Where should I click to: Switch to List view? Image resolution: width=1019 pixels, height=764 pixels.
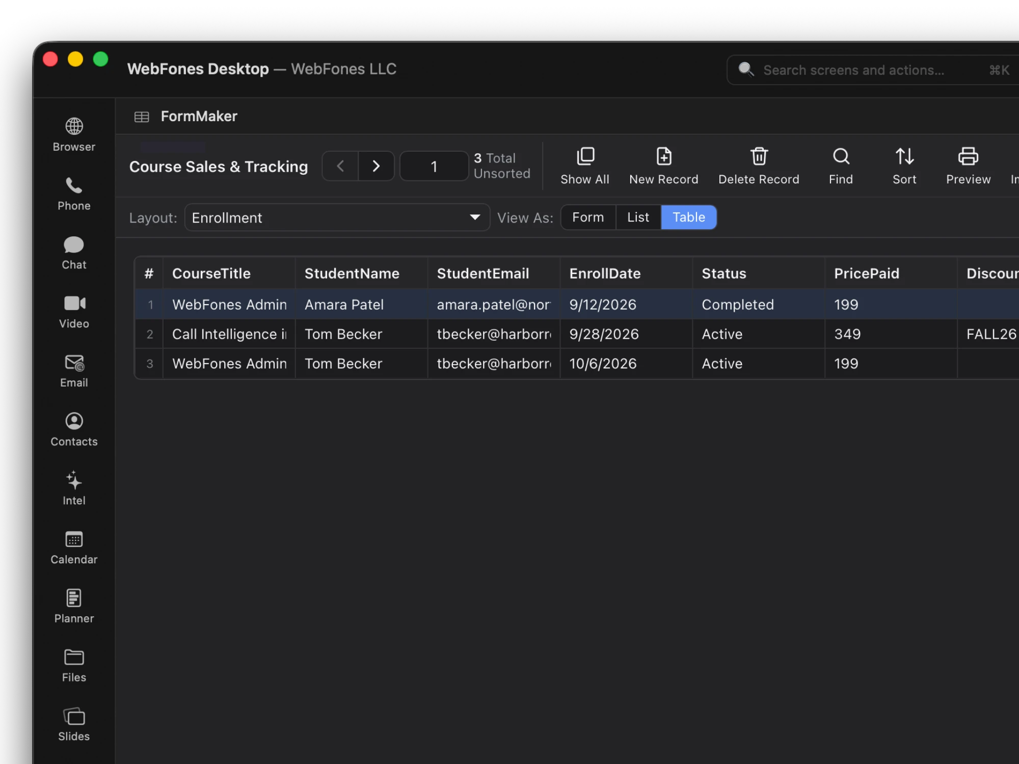tap(638, 217)
